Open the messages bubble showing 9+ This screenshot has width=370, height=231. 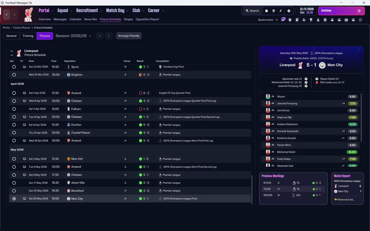[283, 19]
